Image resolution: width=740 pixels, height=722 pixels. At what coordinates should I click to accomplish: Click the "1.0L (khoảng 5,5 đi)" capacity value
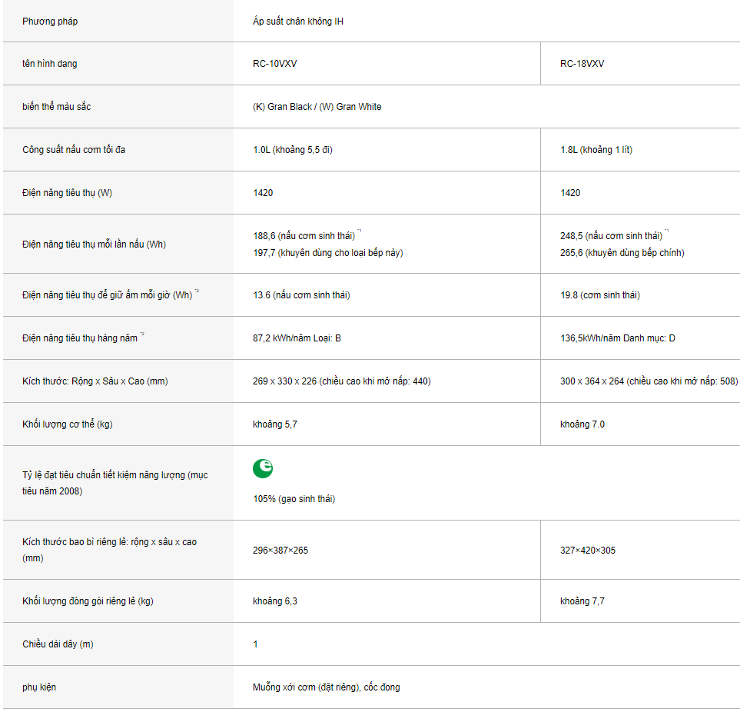293,150
